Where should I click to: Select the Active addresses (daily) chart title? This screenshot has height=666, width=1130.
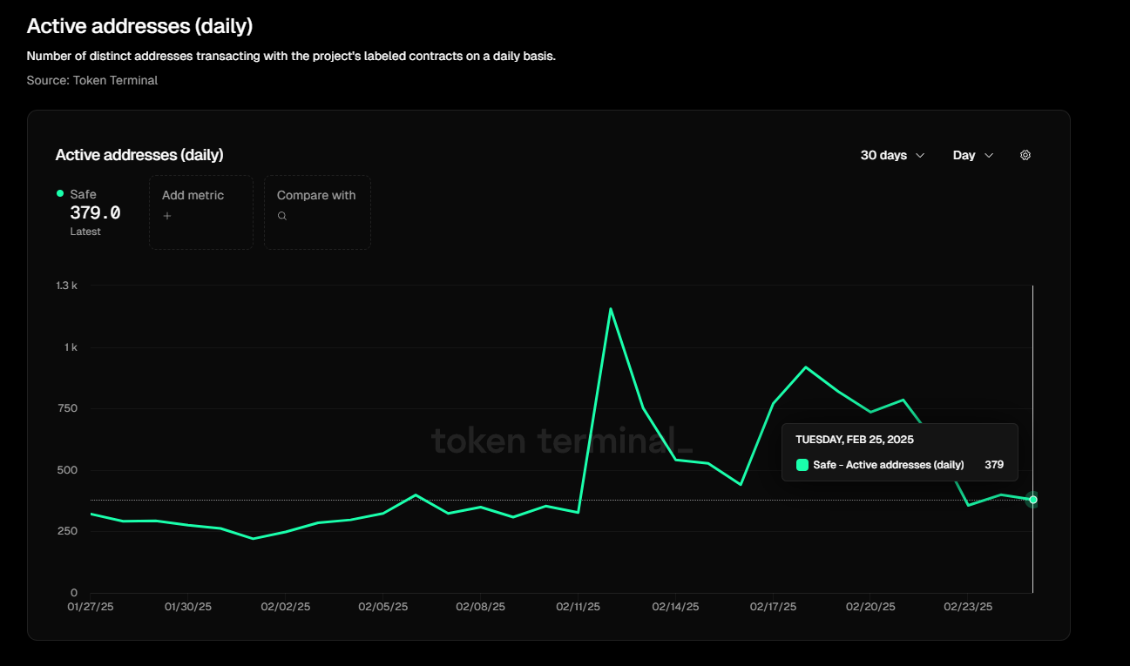[x=139, y=154]
